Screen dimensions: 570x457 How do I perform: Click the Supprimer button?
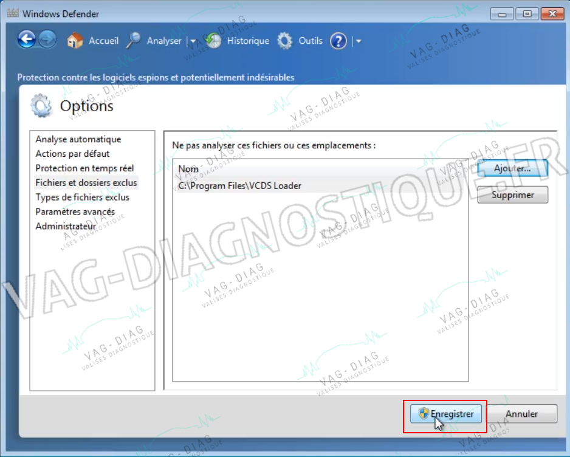(x=512, y=195)
